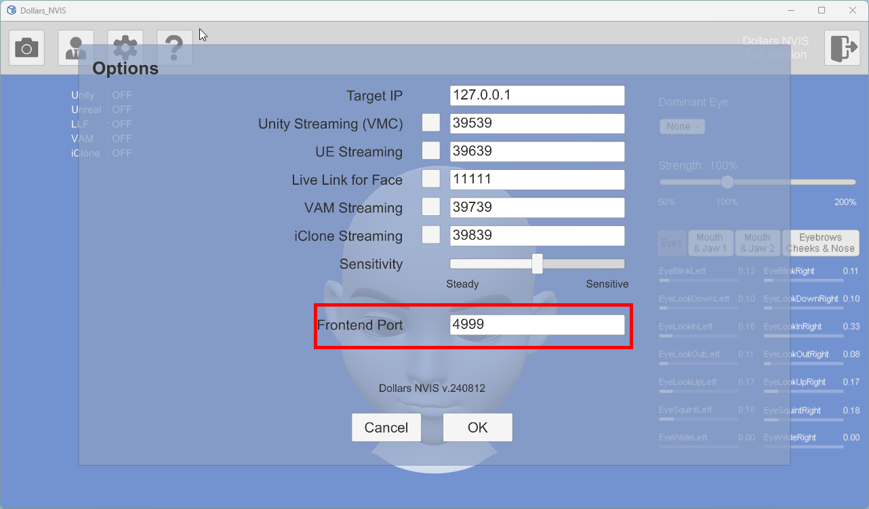869x509 pixels.
Task: Open help question mark icon
Action: pyautogui.click(x=174, y=47)
